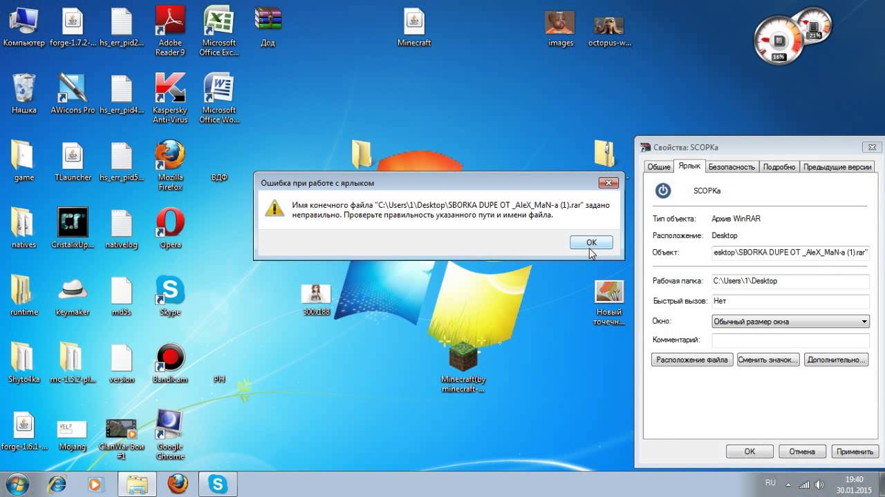Click the Быстрый вызов field
Viewport: 885px width, 497px height.
(x=790, y=301)
